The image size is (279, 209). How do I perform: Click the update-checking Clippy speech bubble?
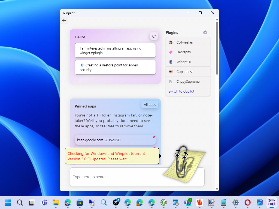pos(112,156)
